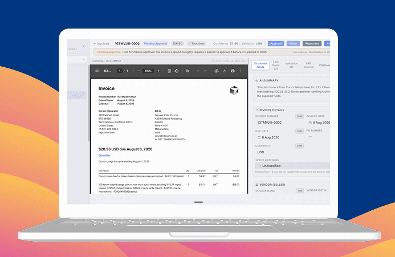Image resolution: width=395 pixels, height=257 pixels.
Task: Click the Invoice Details section icon
Action: click(x=257, y=110)
